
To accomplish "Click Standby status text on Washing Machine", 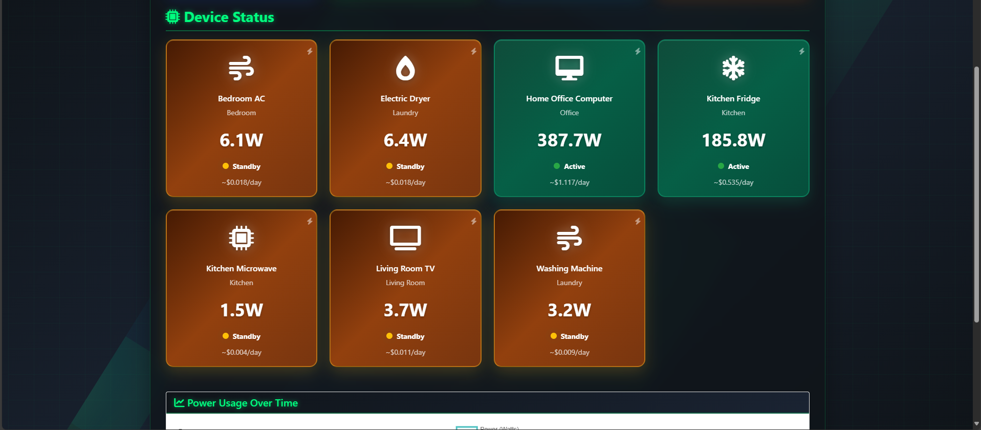I will point(574,336).
